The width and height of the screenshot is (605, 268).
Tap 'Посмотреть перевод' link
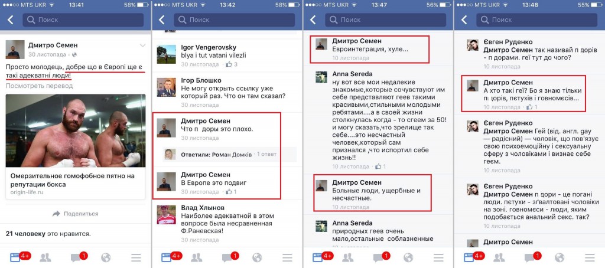click(x=34, y=86)
